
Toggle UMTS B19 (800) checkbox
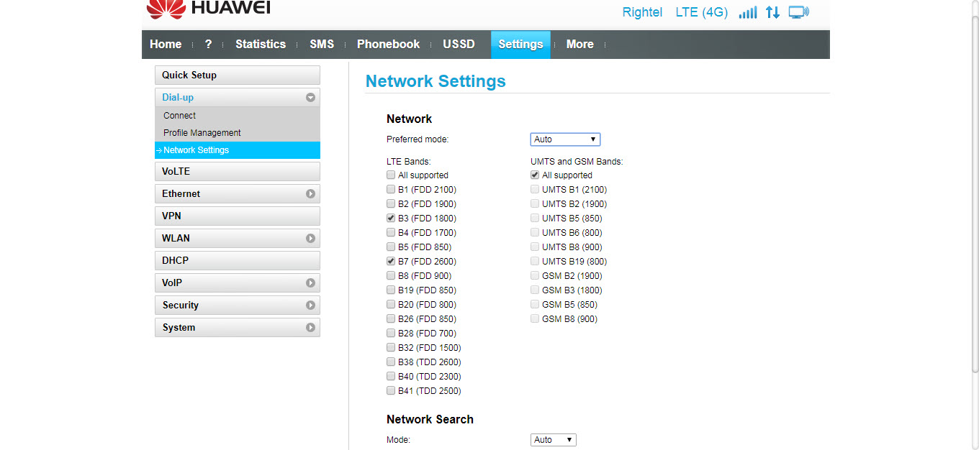pos(535,262)
